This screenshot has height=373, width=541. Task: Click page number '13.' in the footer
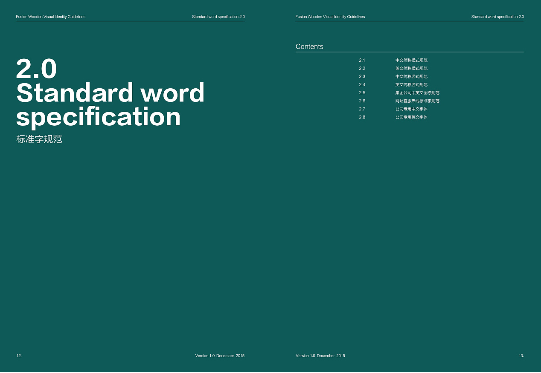(x=521, y=356)
